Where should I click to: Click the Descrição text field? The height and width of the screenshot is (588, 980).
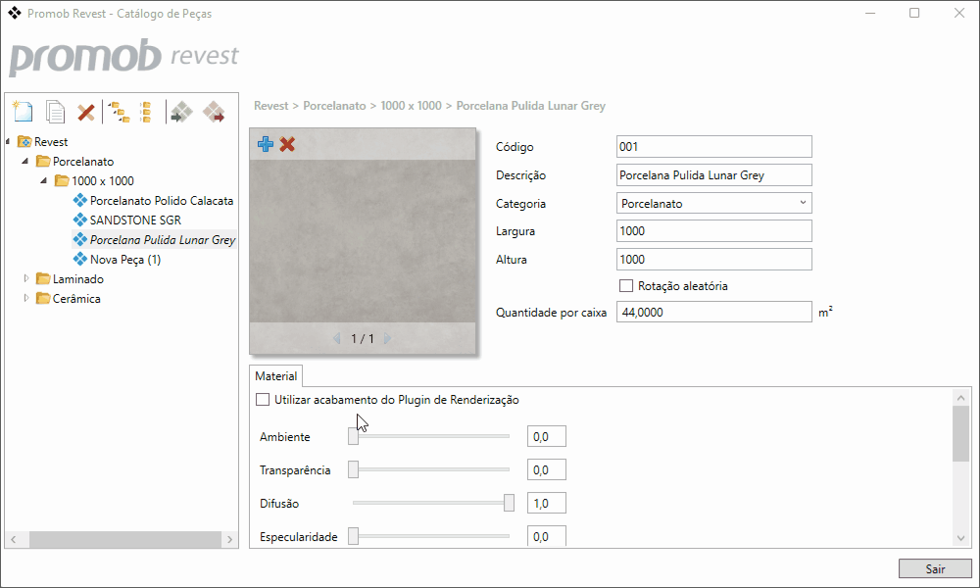pos(713,175)
